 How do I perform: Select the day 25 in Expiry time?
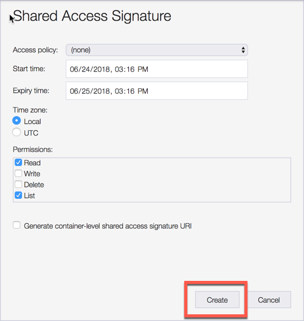(x=85, y=91)
